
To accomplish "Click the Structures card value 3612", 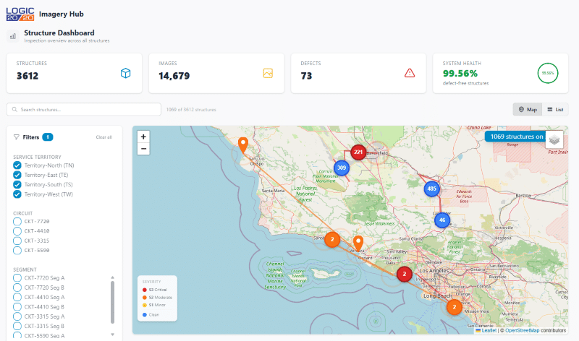I will coord(28,76).
